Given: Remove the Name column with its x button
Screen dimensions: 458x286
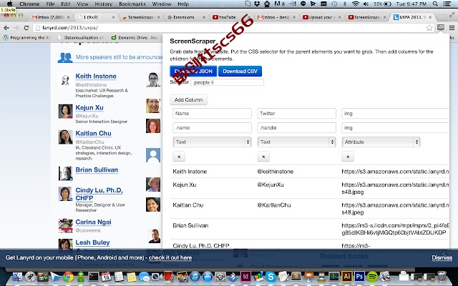Looking at the screenshot, I should coord(179,157).
